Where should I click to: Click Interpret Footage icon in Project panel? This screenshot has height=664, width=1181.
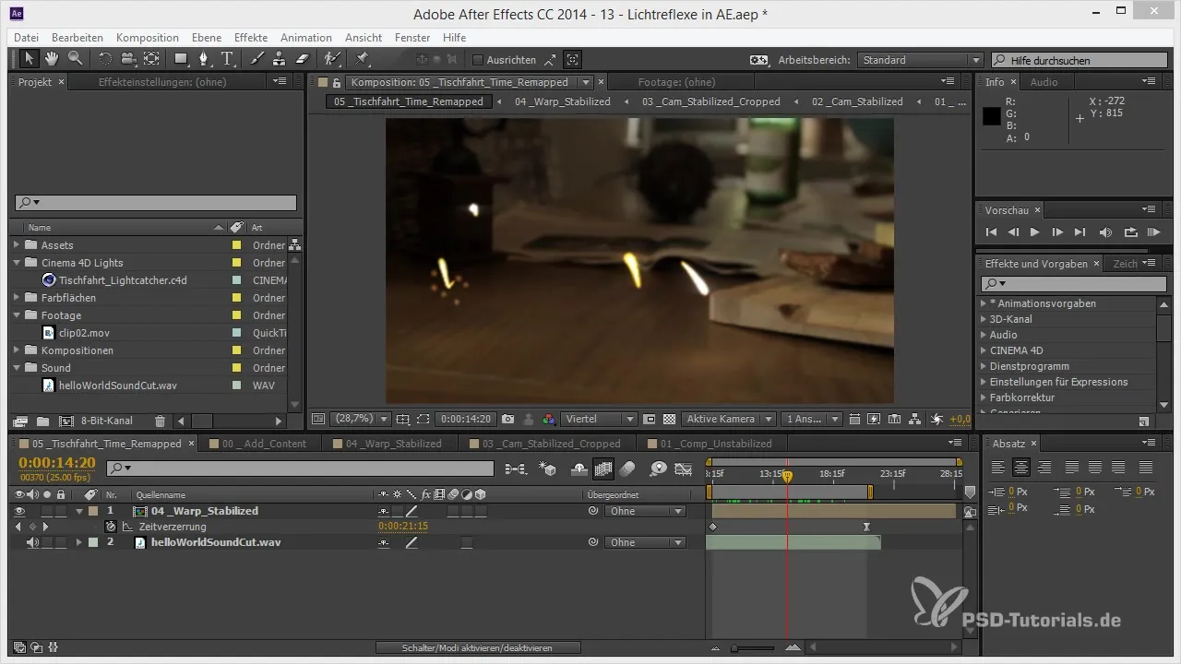point(20,421)
